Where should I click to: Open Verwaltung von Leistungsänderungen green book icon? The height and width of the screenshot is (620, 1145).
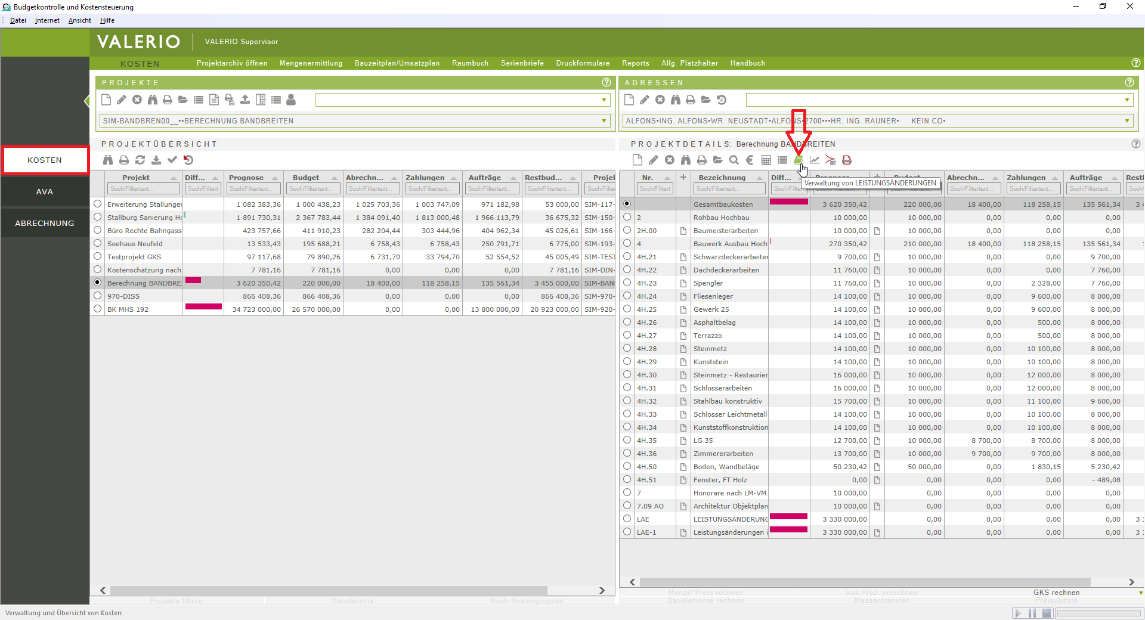[x=798, y=160]
